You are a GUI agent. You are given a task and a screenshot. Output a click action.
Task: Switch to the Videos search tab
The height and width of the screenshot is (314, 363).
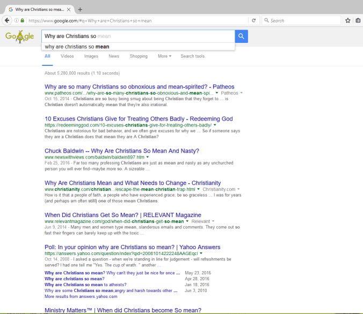[x=67, y=56]
